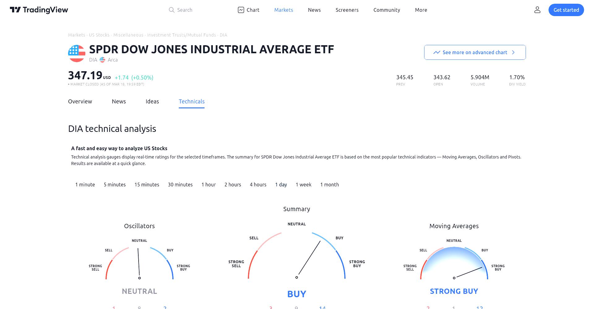
Task: Click the chevron on See more button
Action: pyautogui.click(x=513, y=52)
